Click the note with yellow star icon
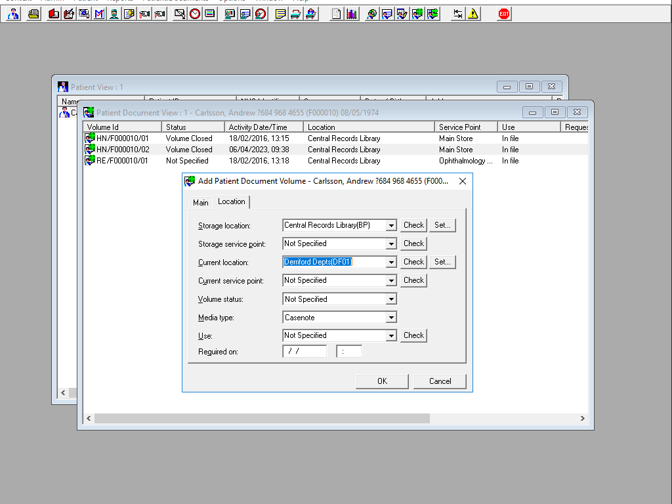672x504 pixels. [x=129, y=14]
